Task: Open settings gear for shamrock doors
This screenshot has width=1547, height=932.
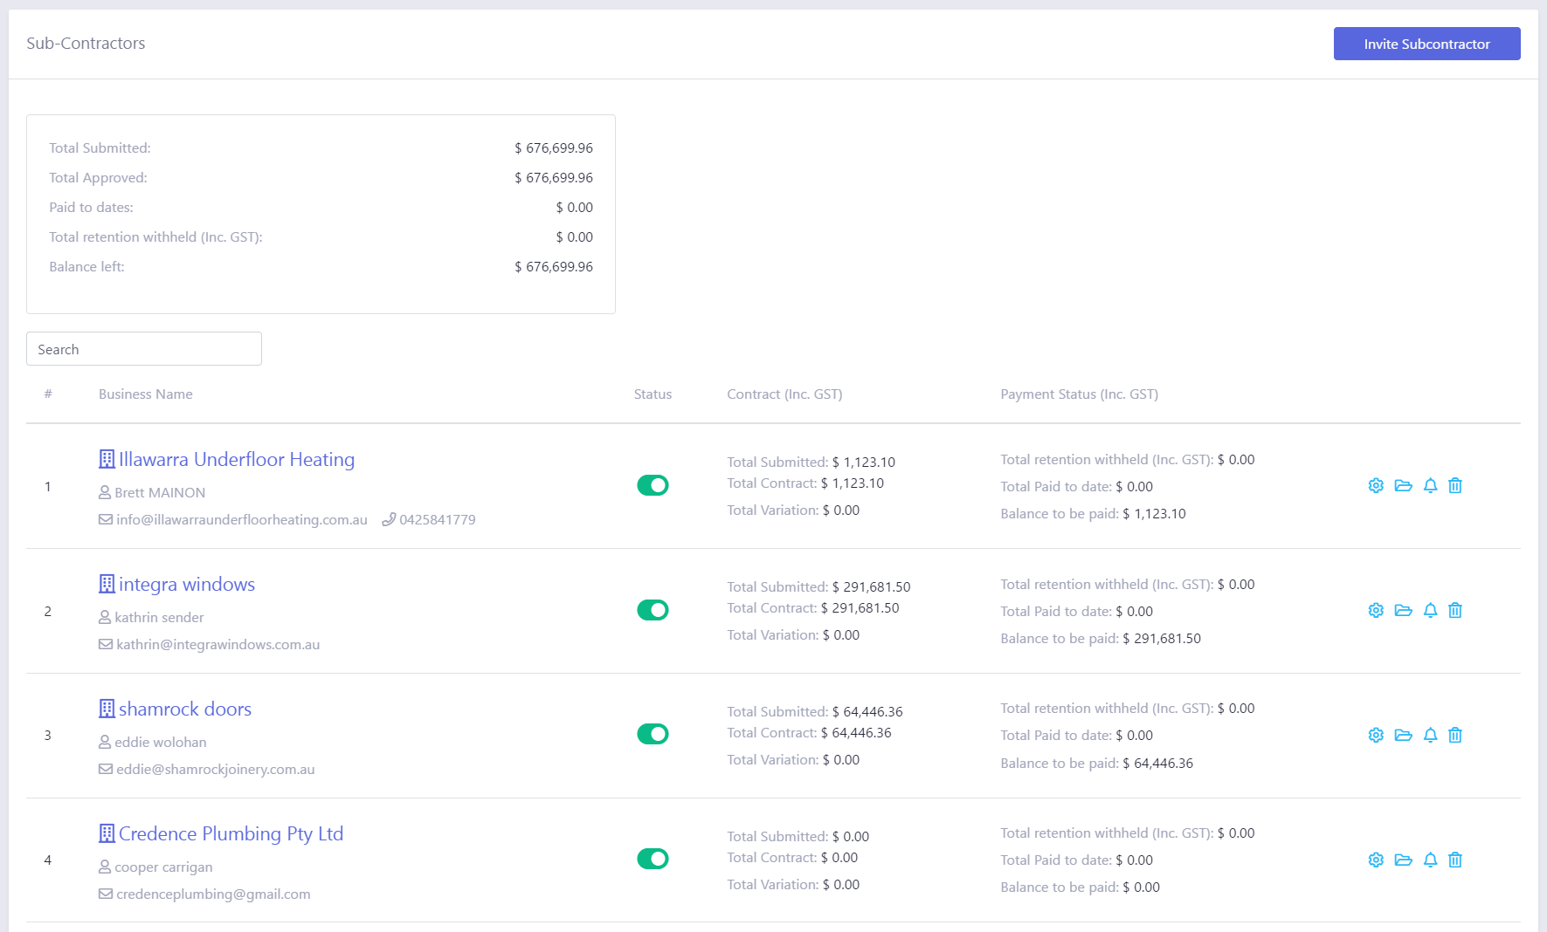Action: (x=1376, y=736)
